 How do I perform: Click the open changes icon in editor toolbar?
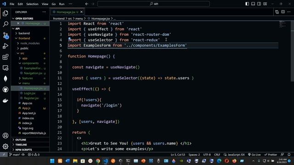click(x=277, y=12)
